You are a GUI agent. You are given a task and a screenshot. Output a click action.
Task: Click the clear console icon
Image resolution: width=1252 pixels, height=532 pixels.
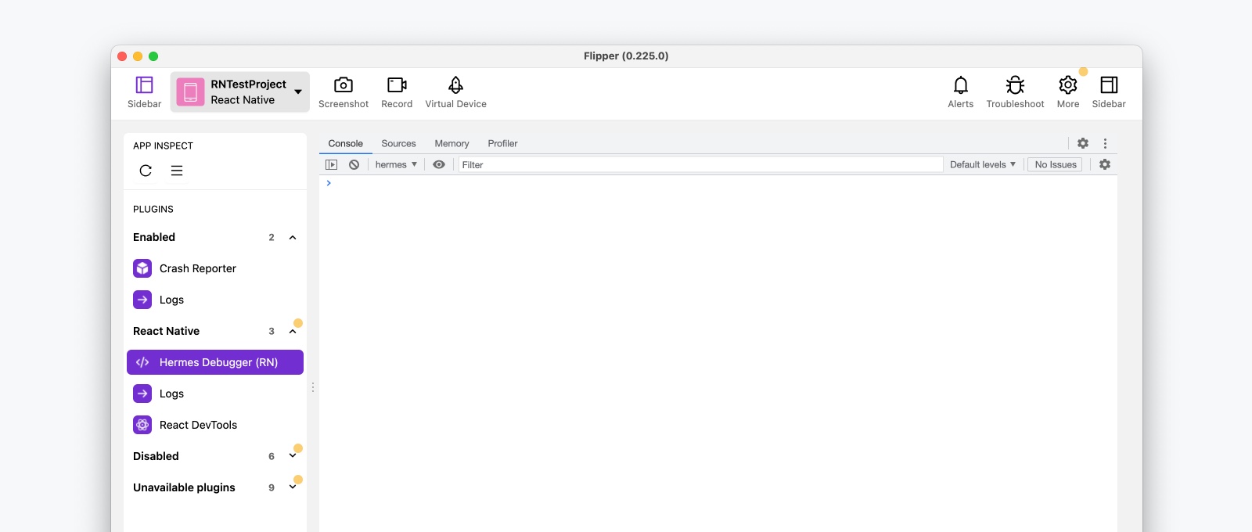(354, 164)
